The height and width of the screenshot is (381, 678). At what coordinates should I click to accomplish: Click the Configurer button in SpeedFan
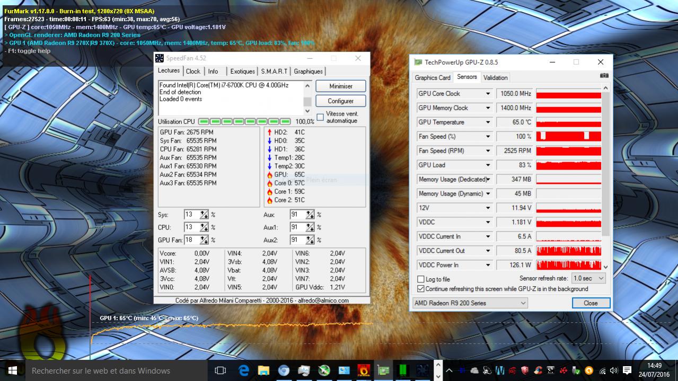tap(341, 101)
